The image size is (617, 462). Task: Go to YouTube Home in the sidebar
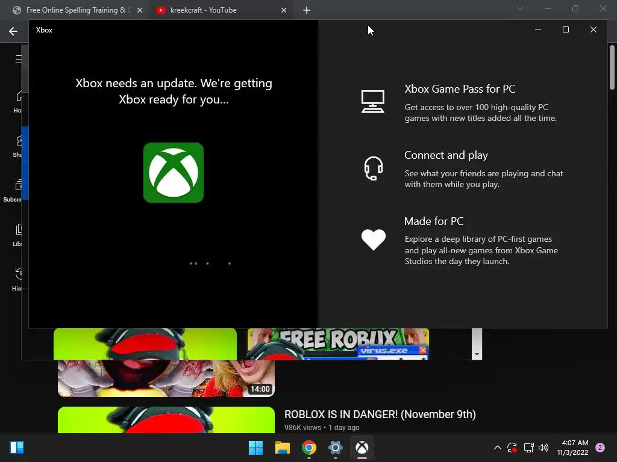click(17, 101)
